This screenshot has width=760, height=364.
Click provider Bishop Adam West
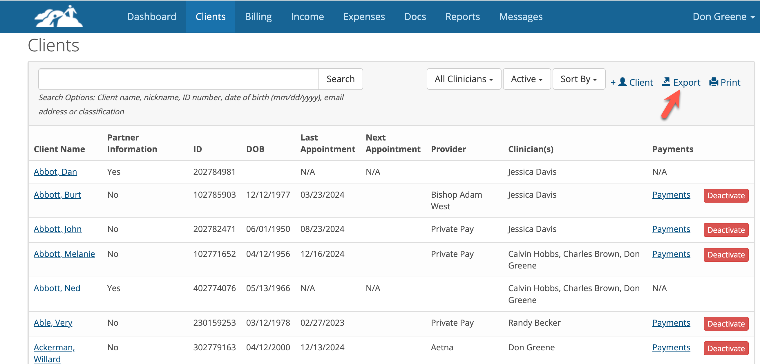(456, 201)
